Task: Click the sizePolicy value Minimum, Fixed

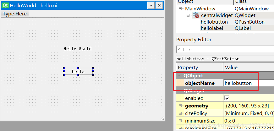Action: click(249, 113)
